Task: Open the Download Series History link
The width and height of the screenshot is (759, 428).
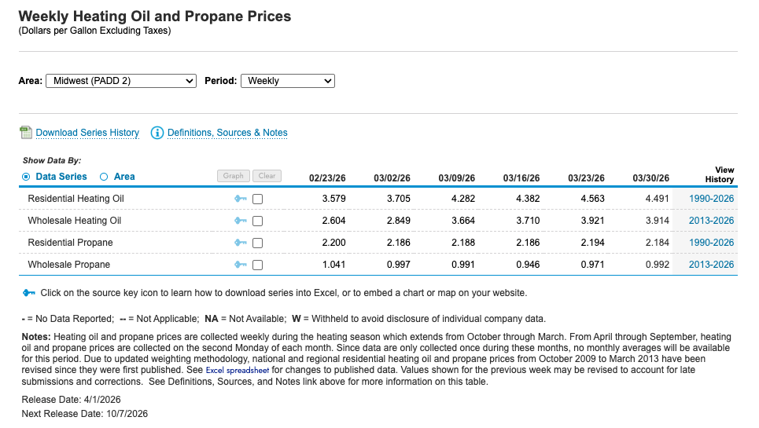Action: click(87, 133)
